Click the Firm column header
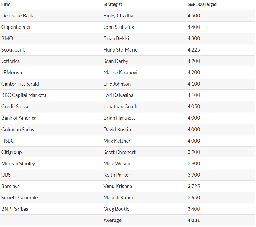Viewport: 256px width, 227px height. click(6, 4)
